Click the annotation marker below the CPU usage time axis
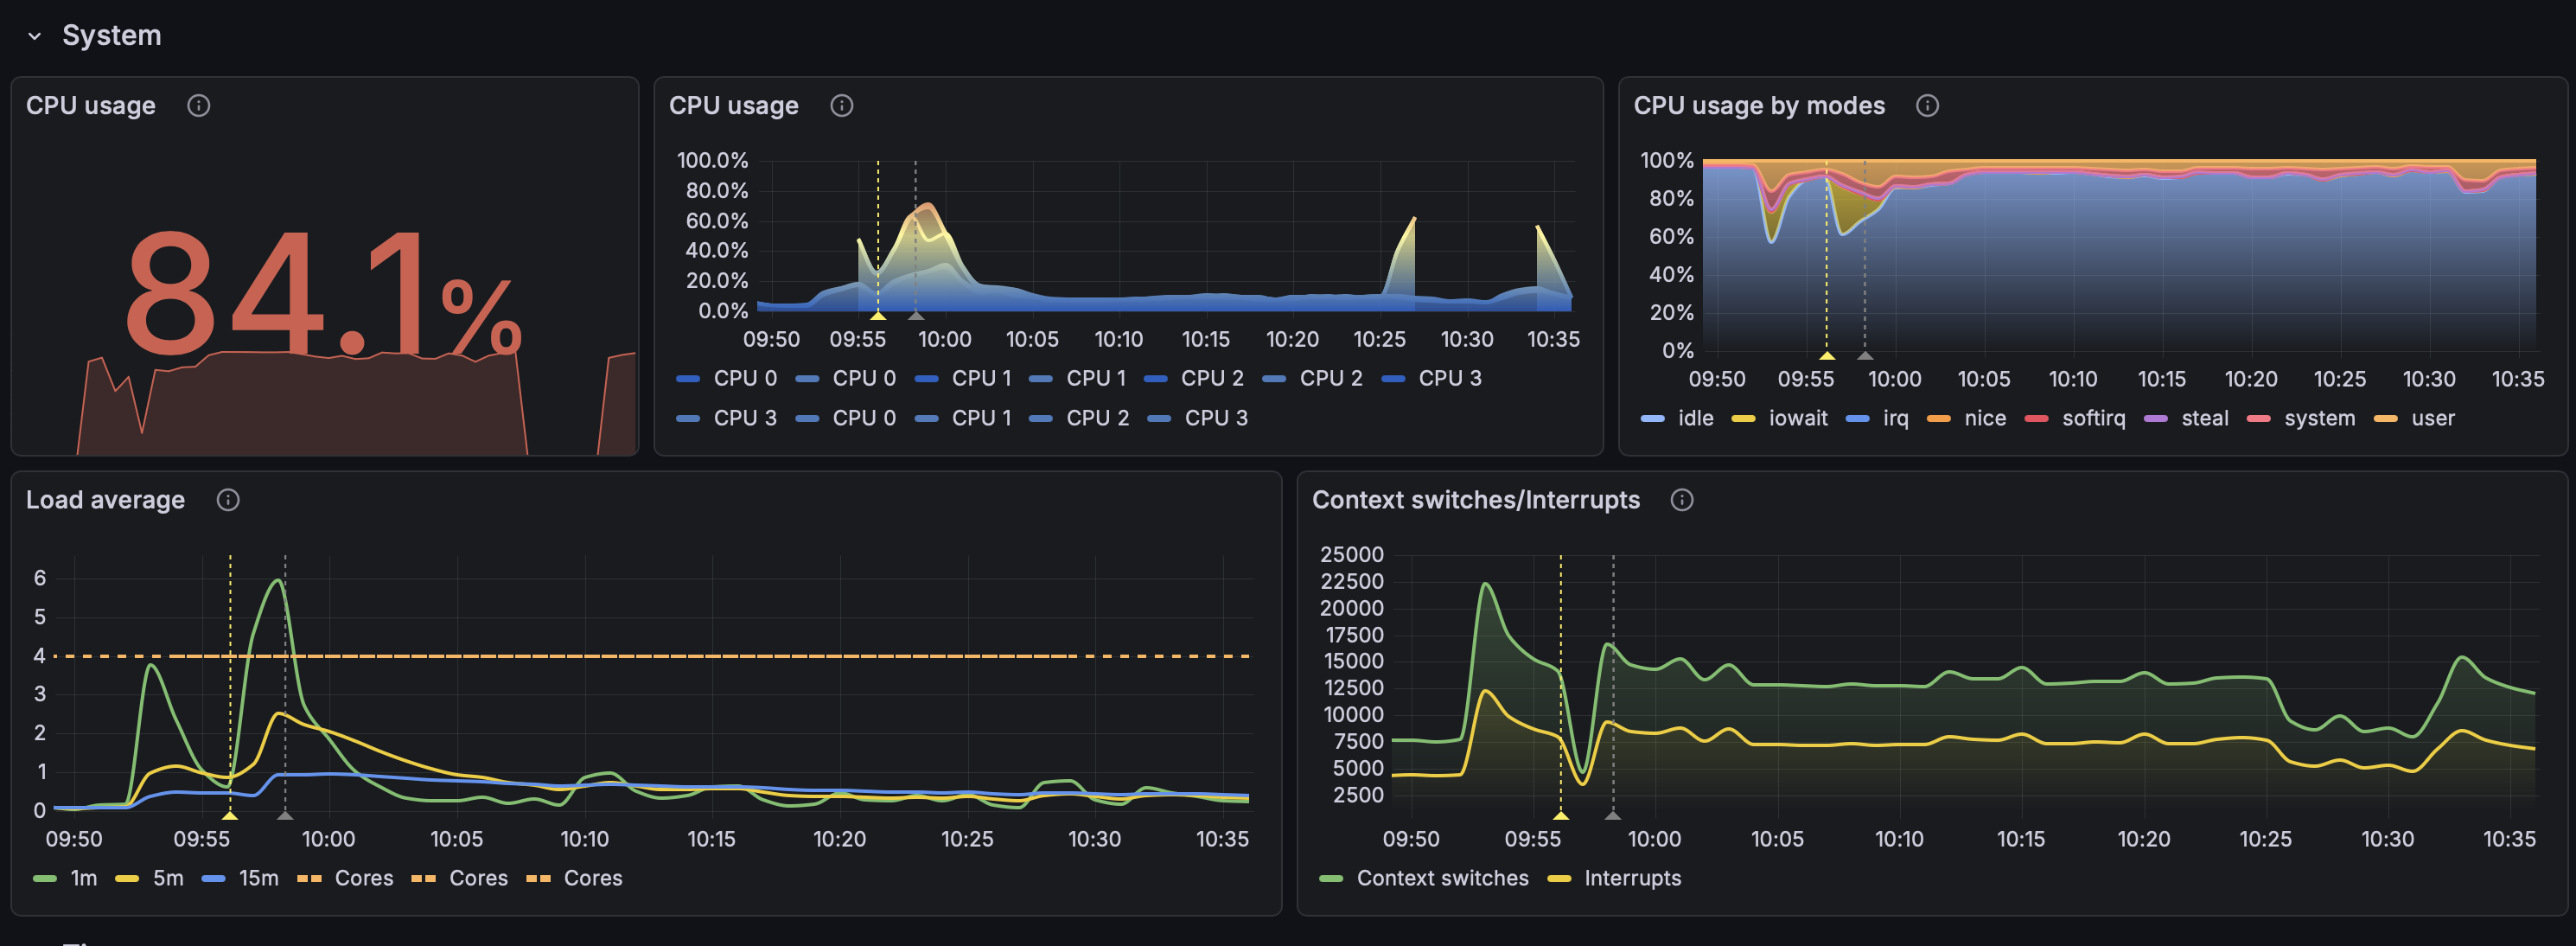This screenshot has height=946, width=2576. coord(878,318)
